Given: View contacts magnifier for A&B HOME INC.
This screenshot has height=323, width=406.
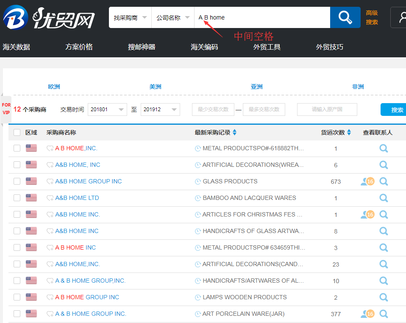Looking at the screenshot, I should click(x=384, y=231).
